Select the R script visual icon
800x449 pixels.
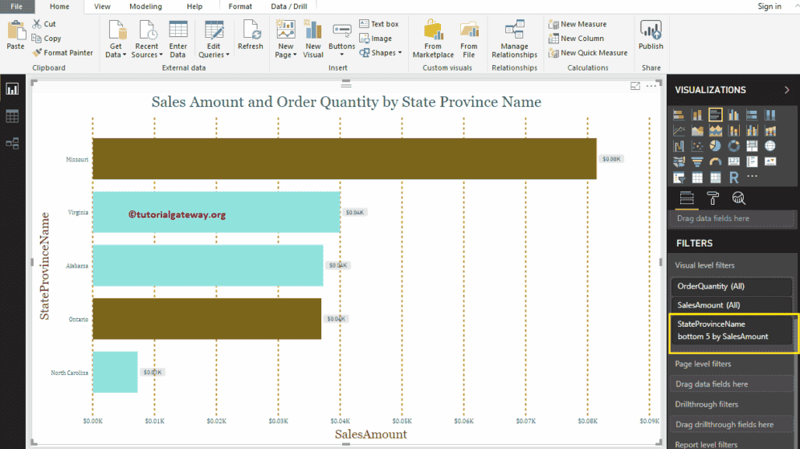coord(733,178)
